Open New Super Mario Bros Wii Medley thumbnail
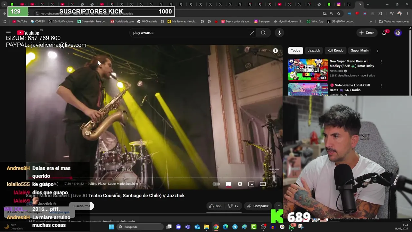Viewport: 412px width, 232px height. click(x=308, y=70)
